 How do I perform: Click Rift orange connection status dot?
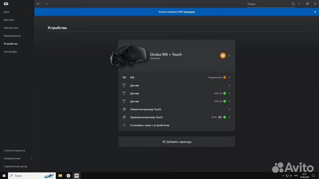[x=225, y=77]
